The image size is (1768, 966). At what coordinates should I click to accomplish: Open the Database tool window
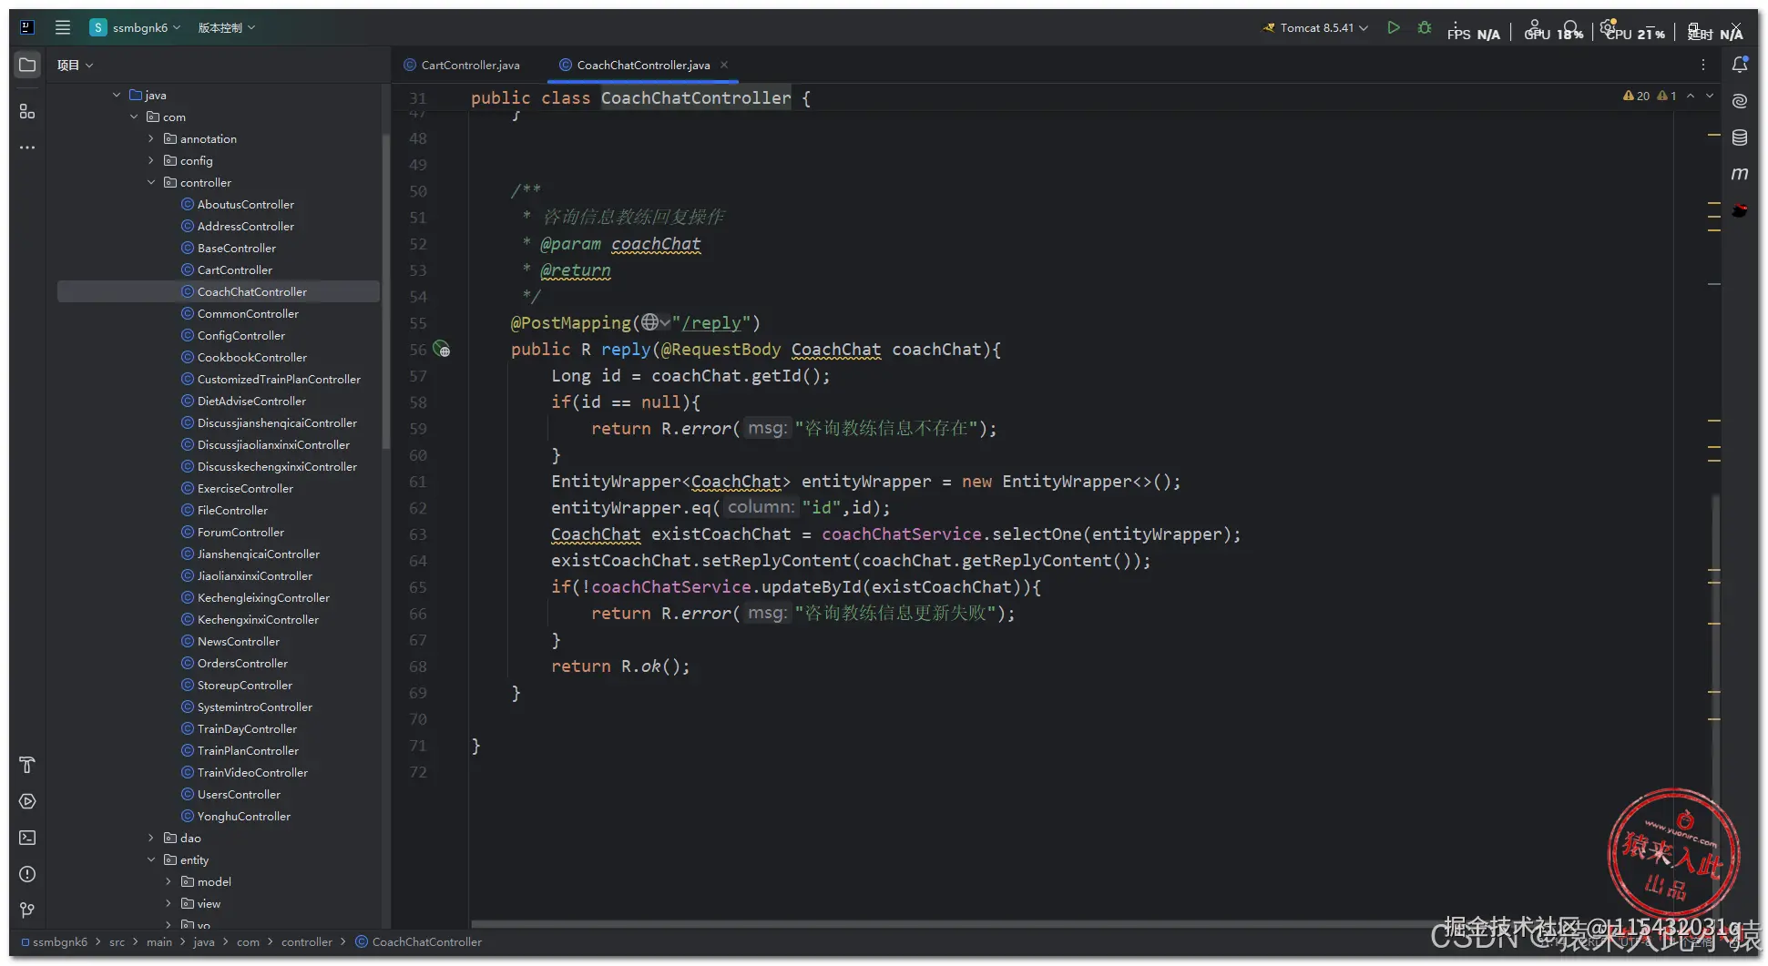click(1739, 137)
